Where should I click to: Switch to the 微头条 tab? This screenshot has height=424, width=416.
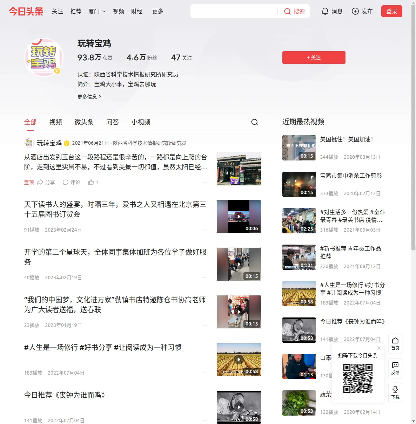click(84, 122)
